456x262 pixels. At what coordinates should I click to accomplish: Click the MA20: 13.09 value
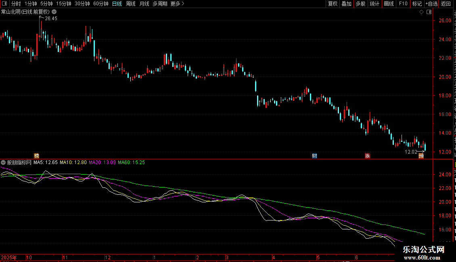(102, 162)
